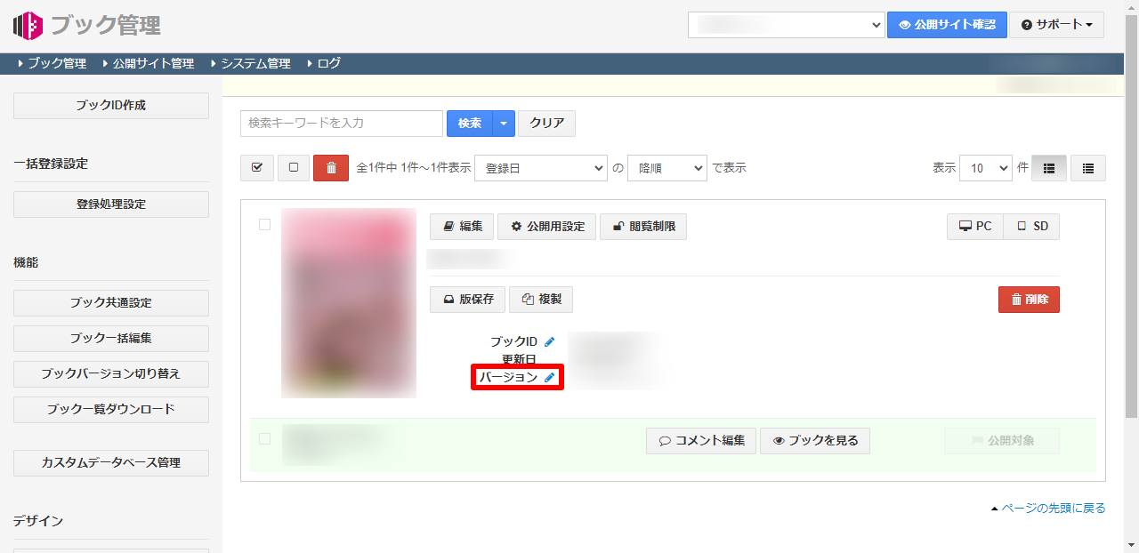This screenshot has width=1139, height=553.
Task: Click the red trash bin icon above the list
Action: coord(330,168)
